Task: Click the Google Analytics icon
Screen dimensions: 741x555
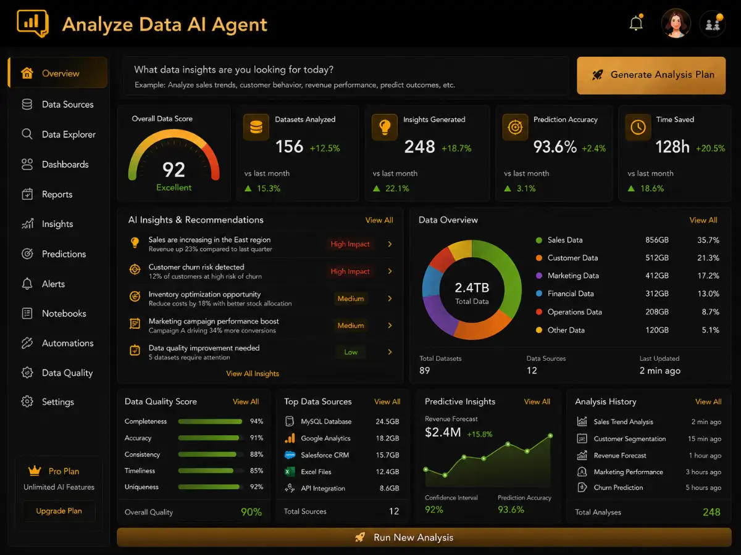Action: (x=290, y=438)
